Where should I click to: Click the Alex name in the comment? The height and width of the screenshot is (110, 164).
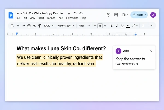click(x=126, y=51)
